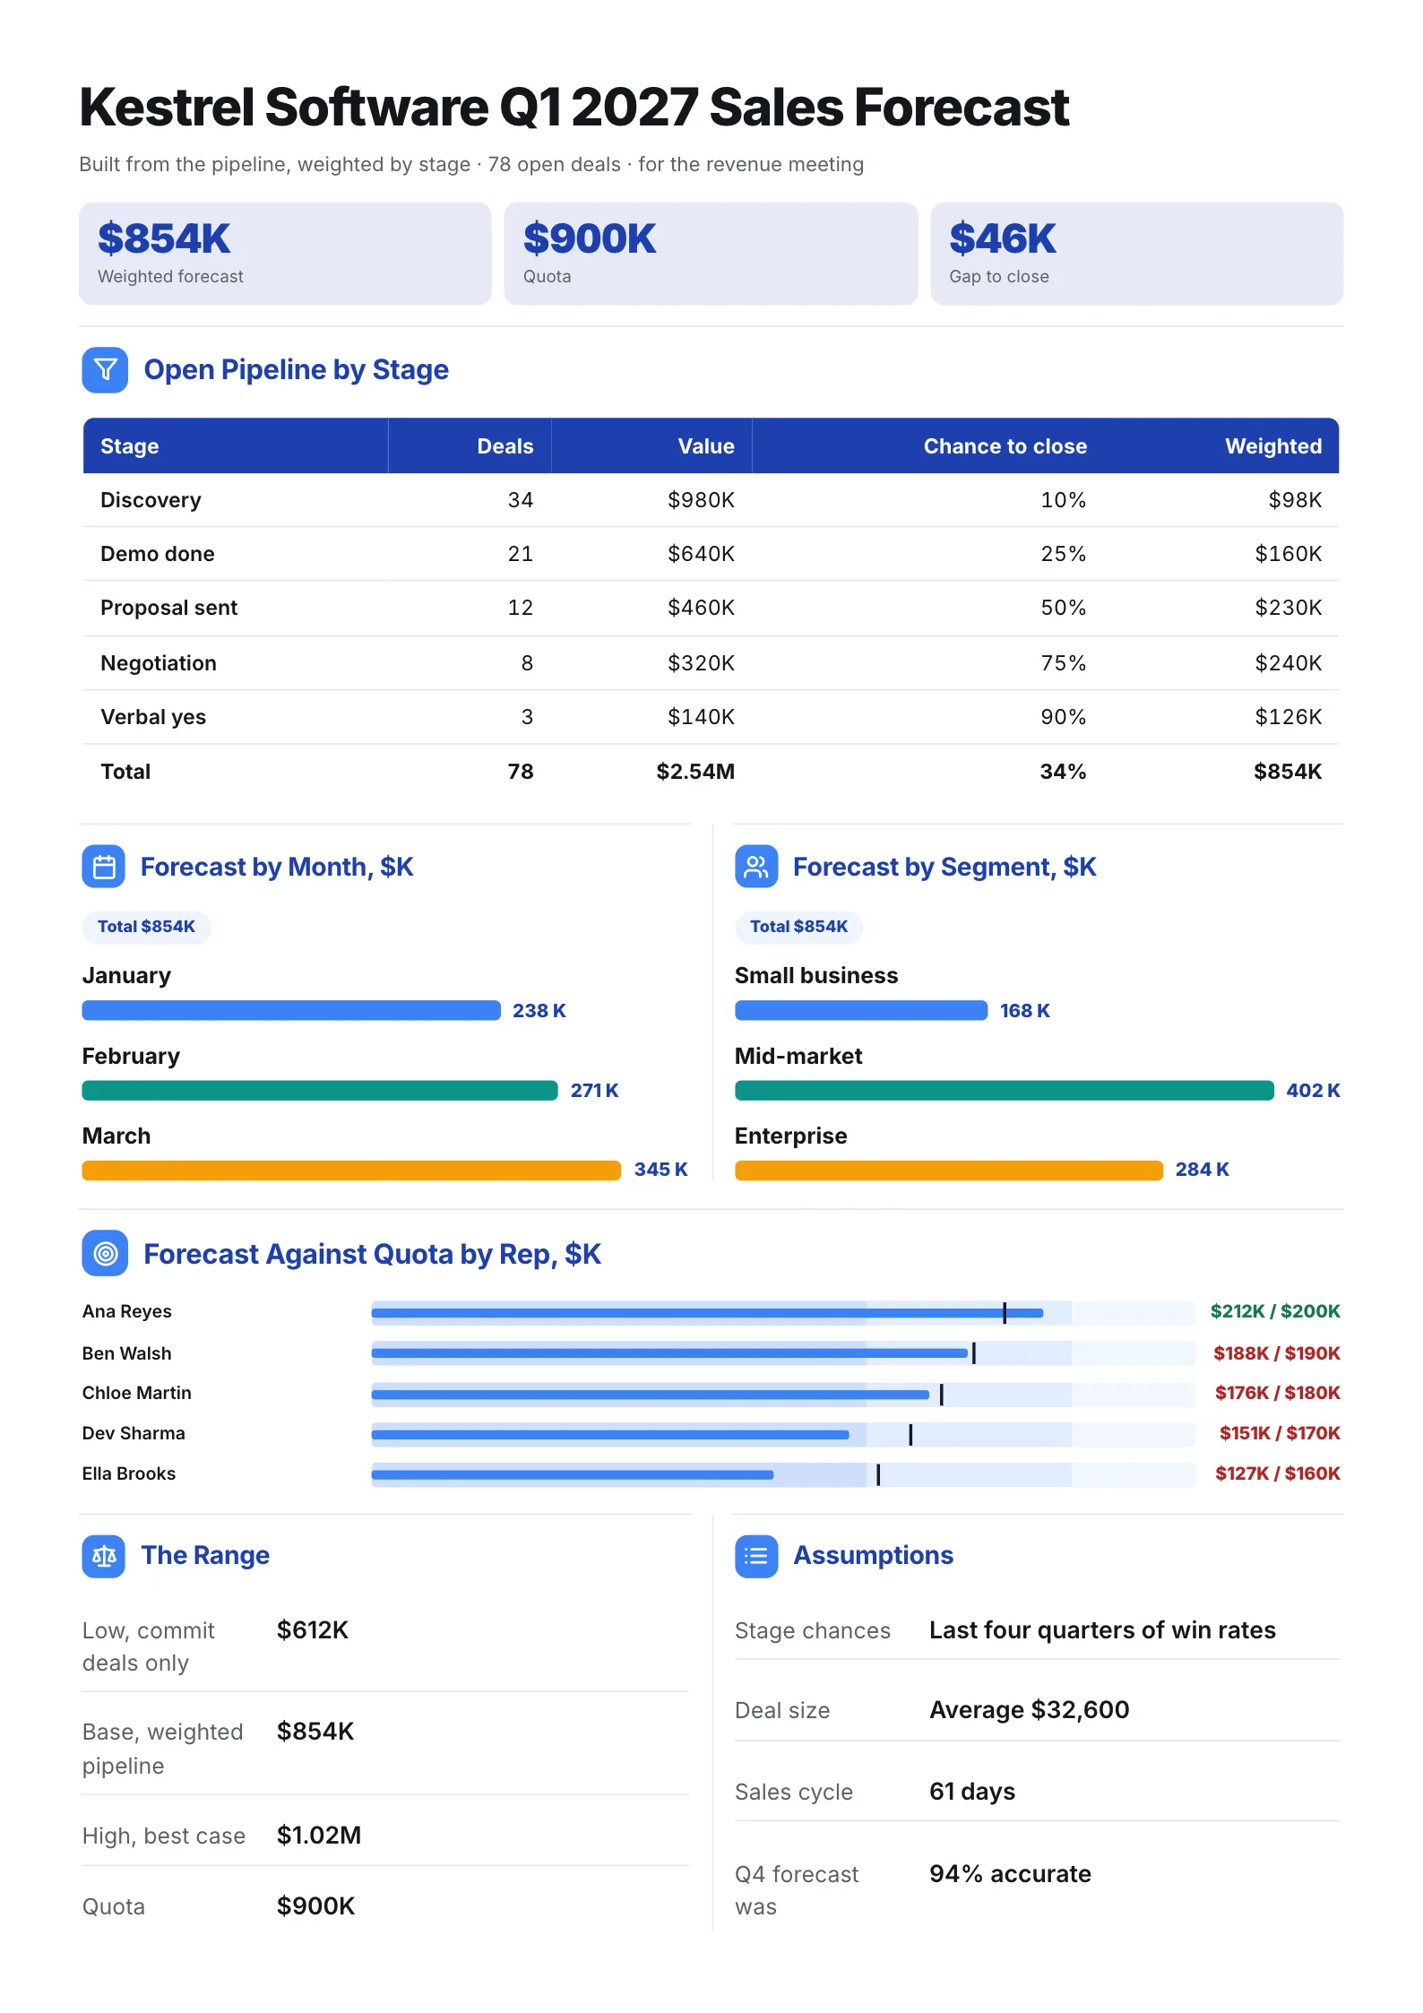Select the "Verbal yes" stage name
Viewport: 1423px width, 2013px height.
[x=153, y=717]
